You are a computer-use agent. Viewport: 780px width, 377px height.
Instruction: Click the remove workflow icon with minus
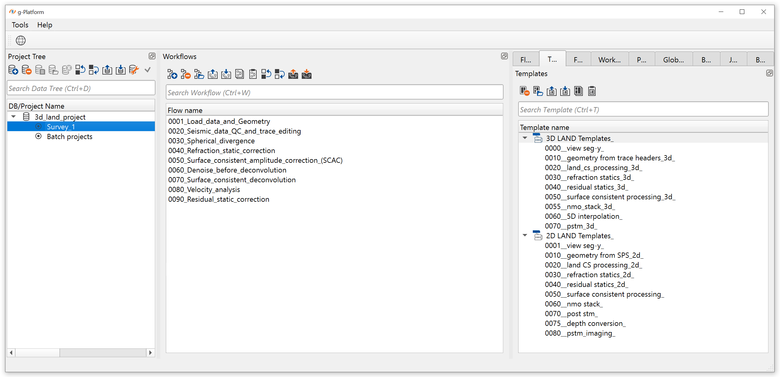pyautogui.click(x=185, y=74)
